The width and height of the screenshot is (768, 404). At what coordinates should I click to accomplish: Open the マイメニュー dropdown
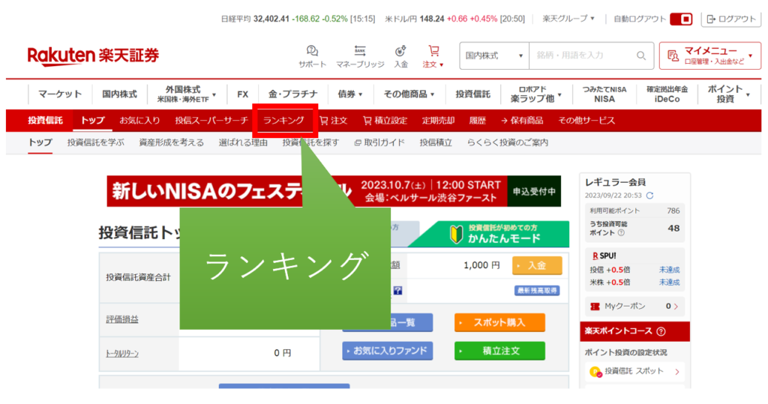click(x=709, y=55)
